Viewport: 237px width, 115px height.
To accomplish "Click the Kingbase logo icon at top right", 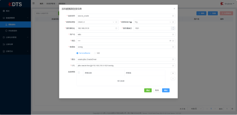I will 222,4.
